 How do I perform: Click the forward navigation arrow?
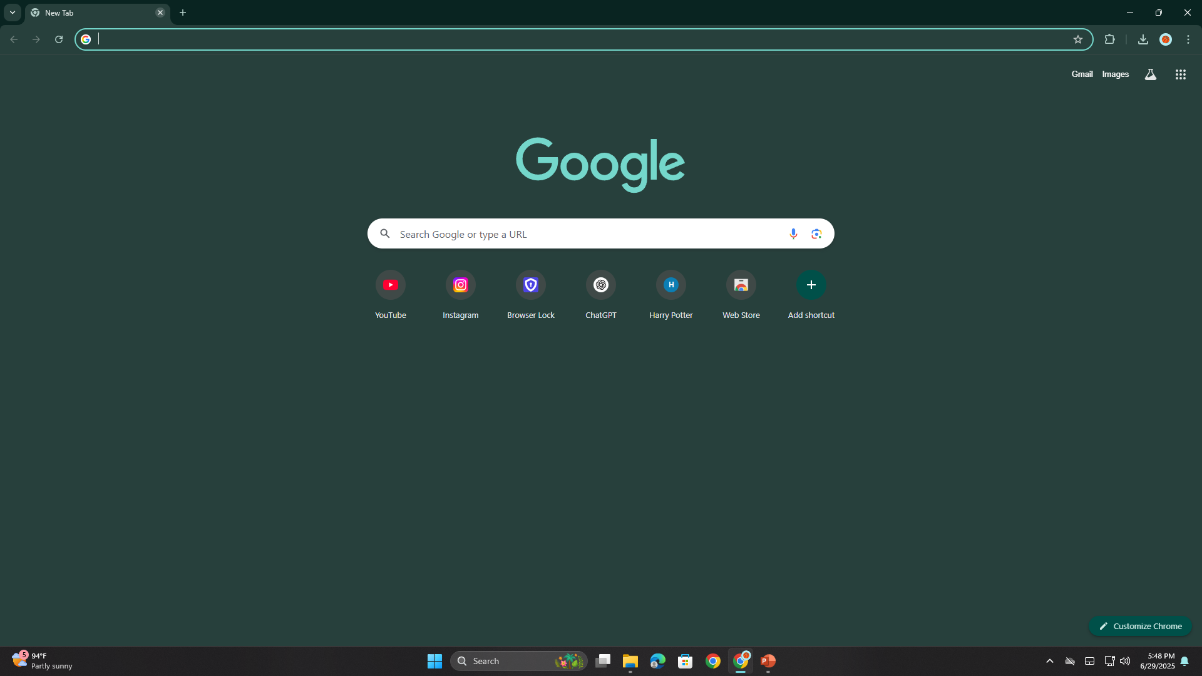coord(36,39)
